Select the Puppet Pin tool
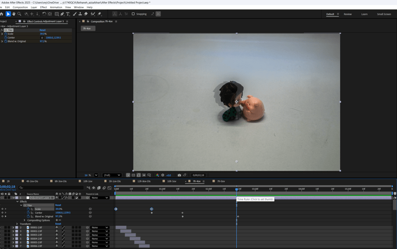397x249 pixels. point(99,14)
